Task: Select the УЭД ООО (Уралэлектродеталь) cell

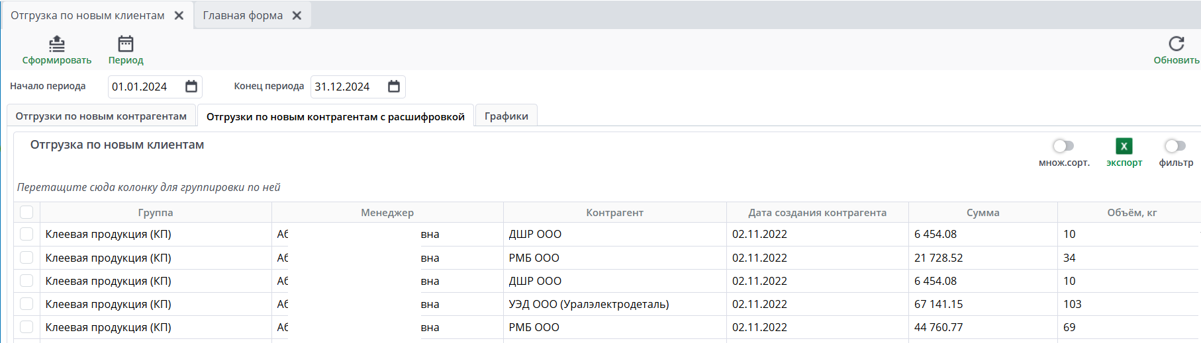Action: click(x=589, y=304)
